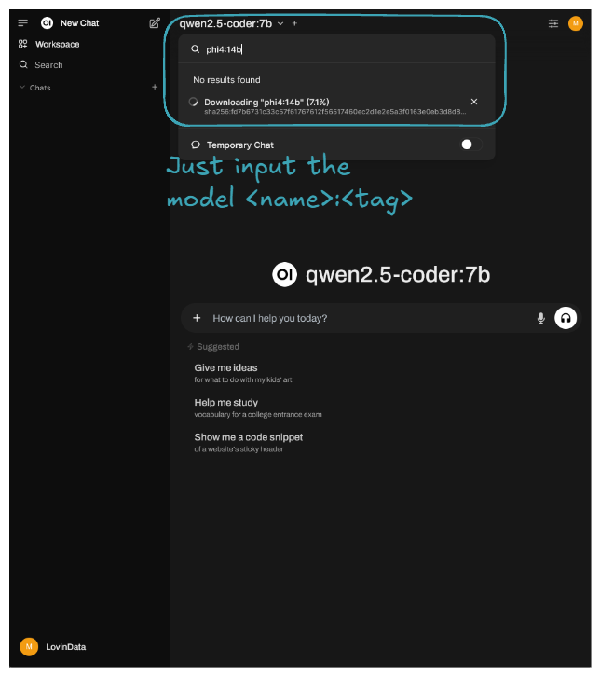Cancel the phi4:14b download
The image size is (600, 676).
tap(474, 102)
